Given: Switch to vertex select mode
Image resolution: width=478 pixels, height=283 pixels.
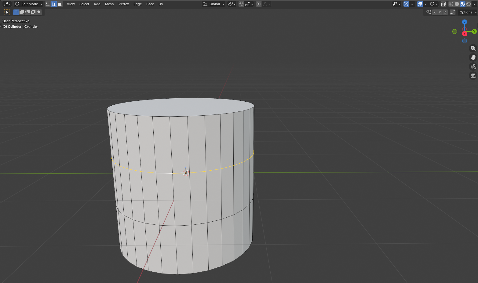Looking at the screenshot, I should click(48, 4).
